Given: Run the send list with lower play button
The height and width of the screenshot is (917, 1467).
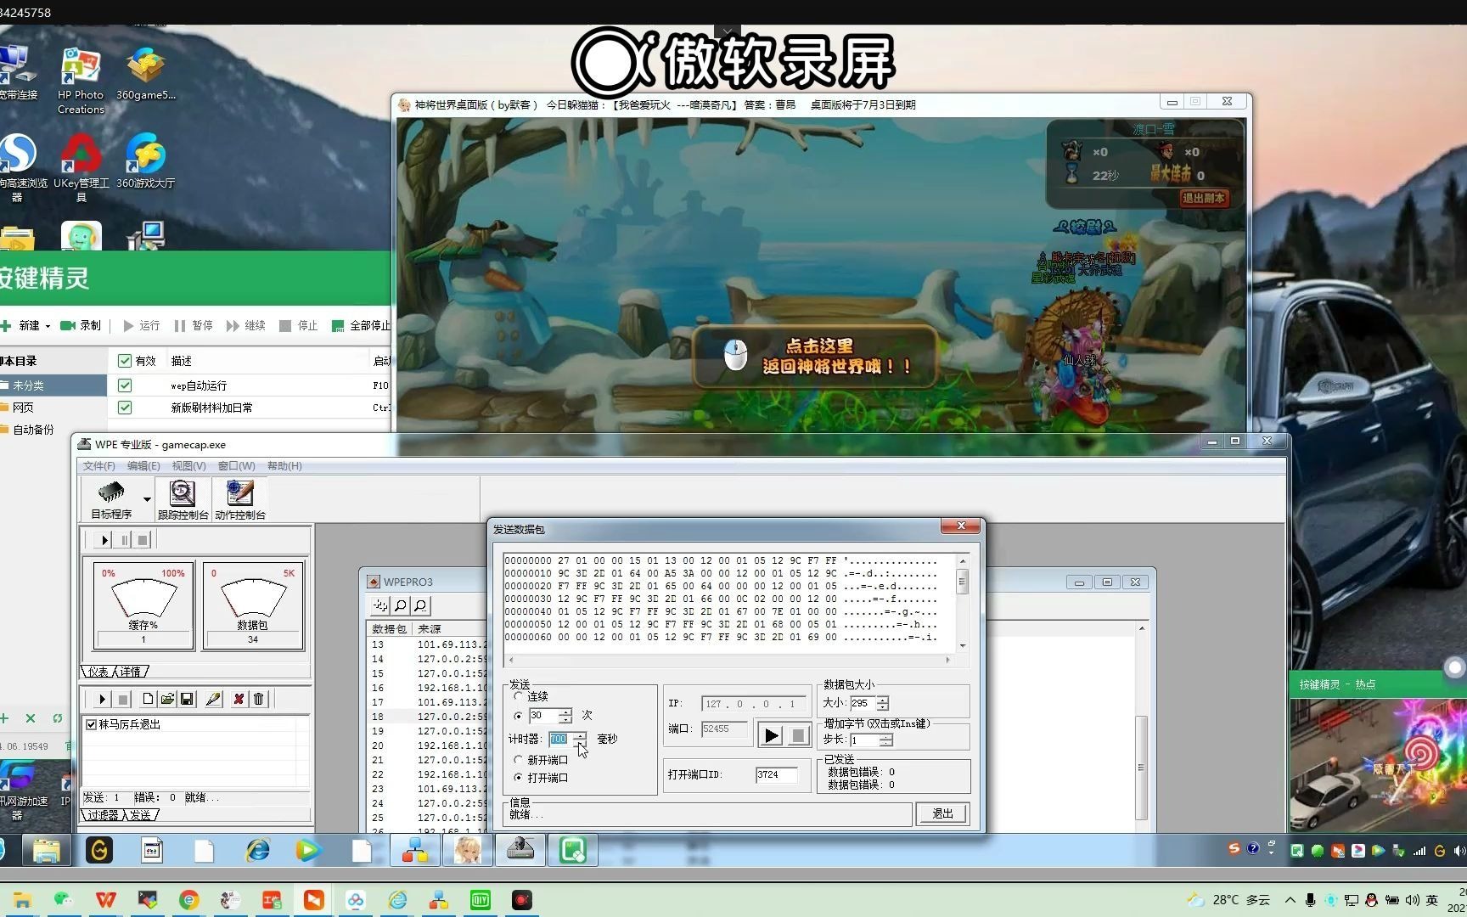Looking at the screenshot, I should pos(102,699).
